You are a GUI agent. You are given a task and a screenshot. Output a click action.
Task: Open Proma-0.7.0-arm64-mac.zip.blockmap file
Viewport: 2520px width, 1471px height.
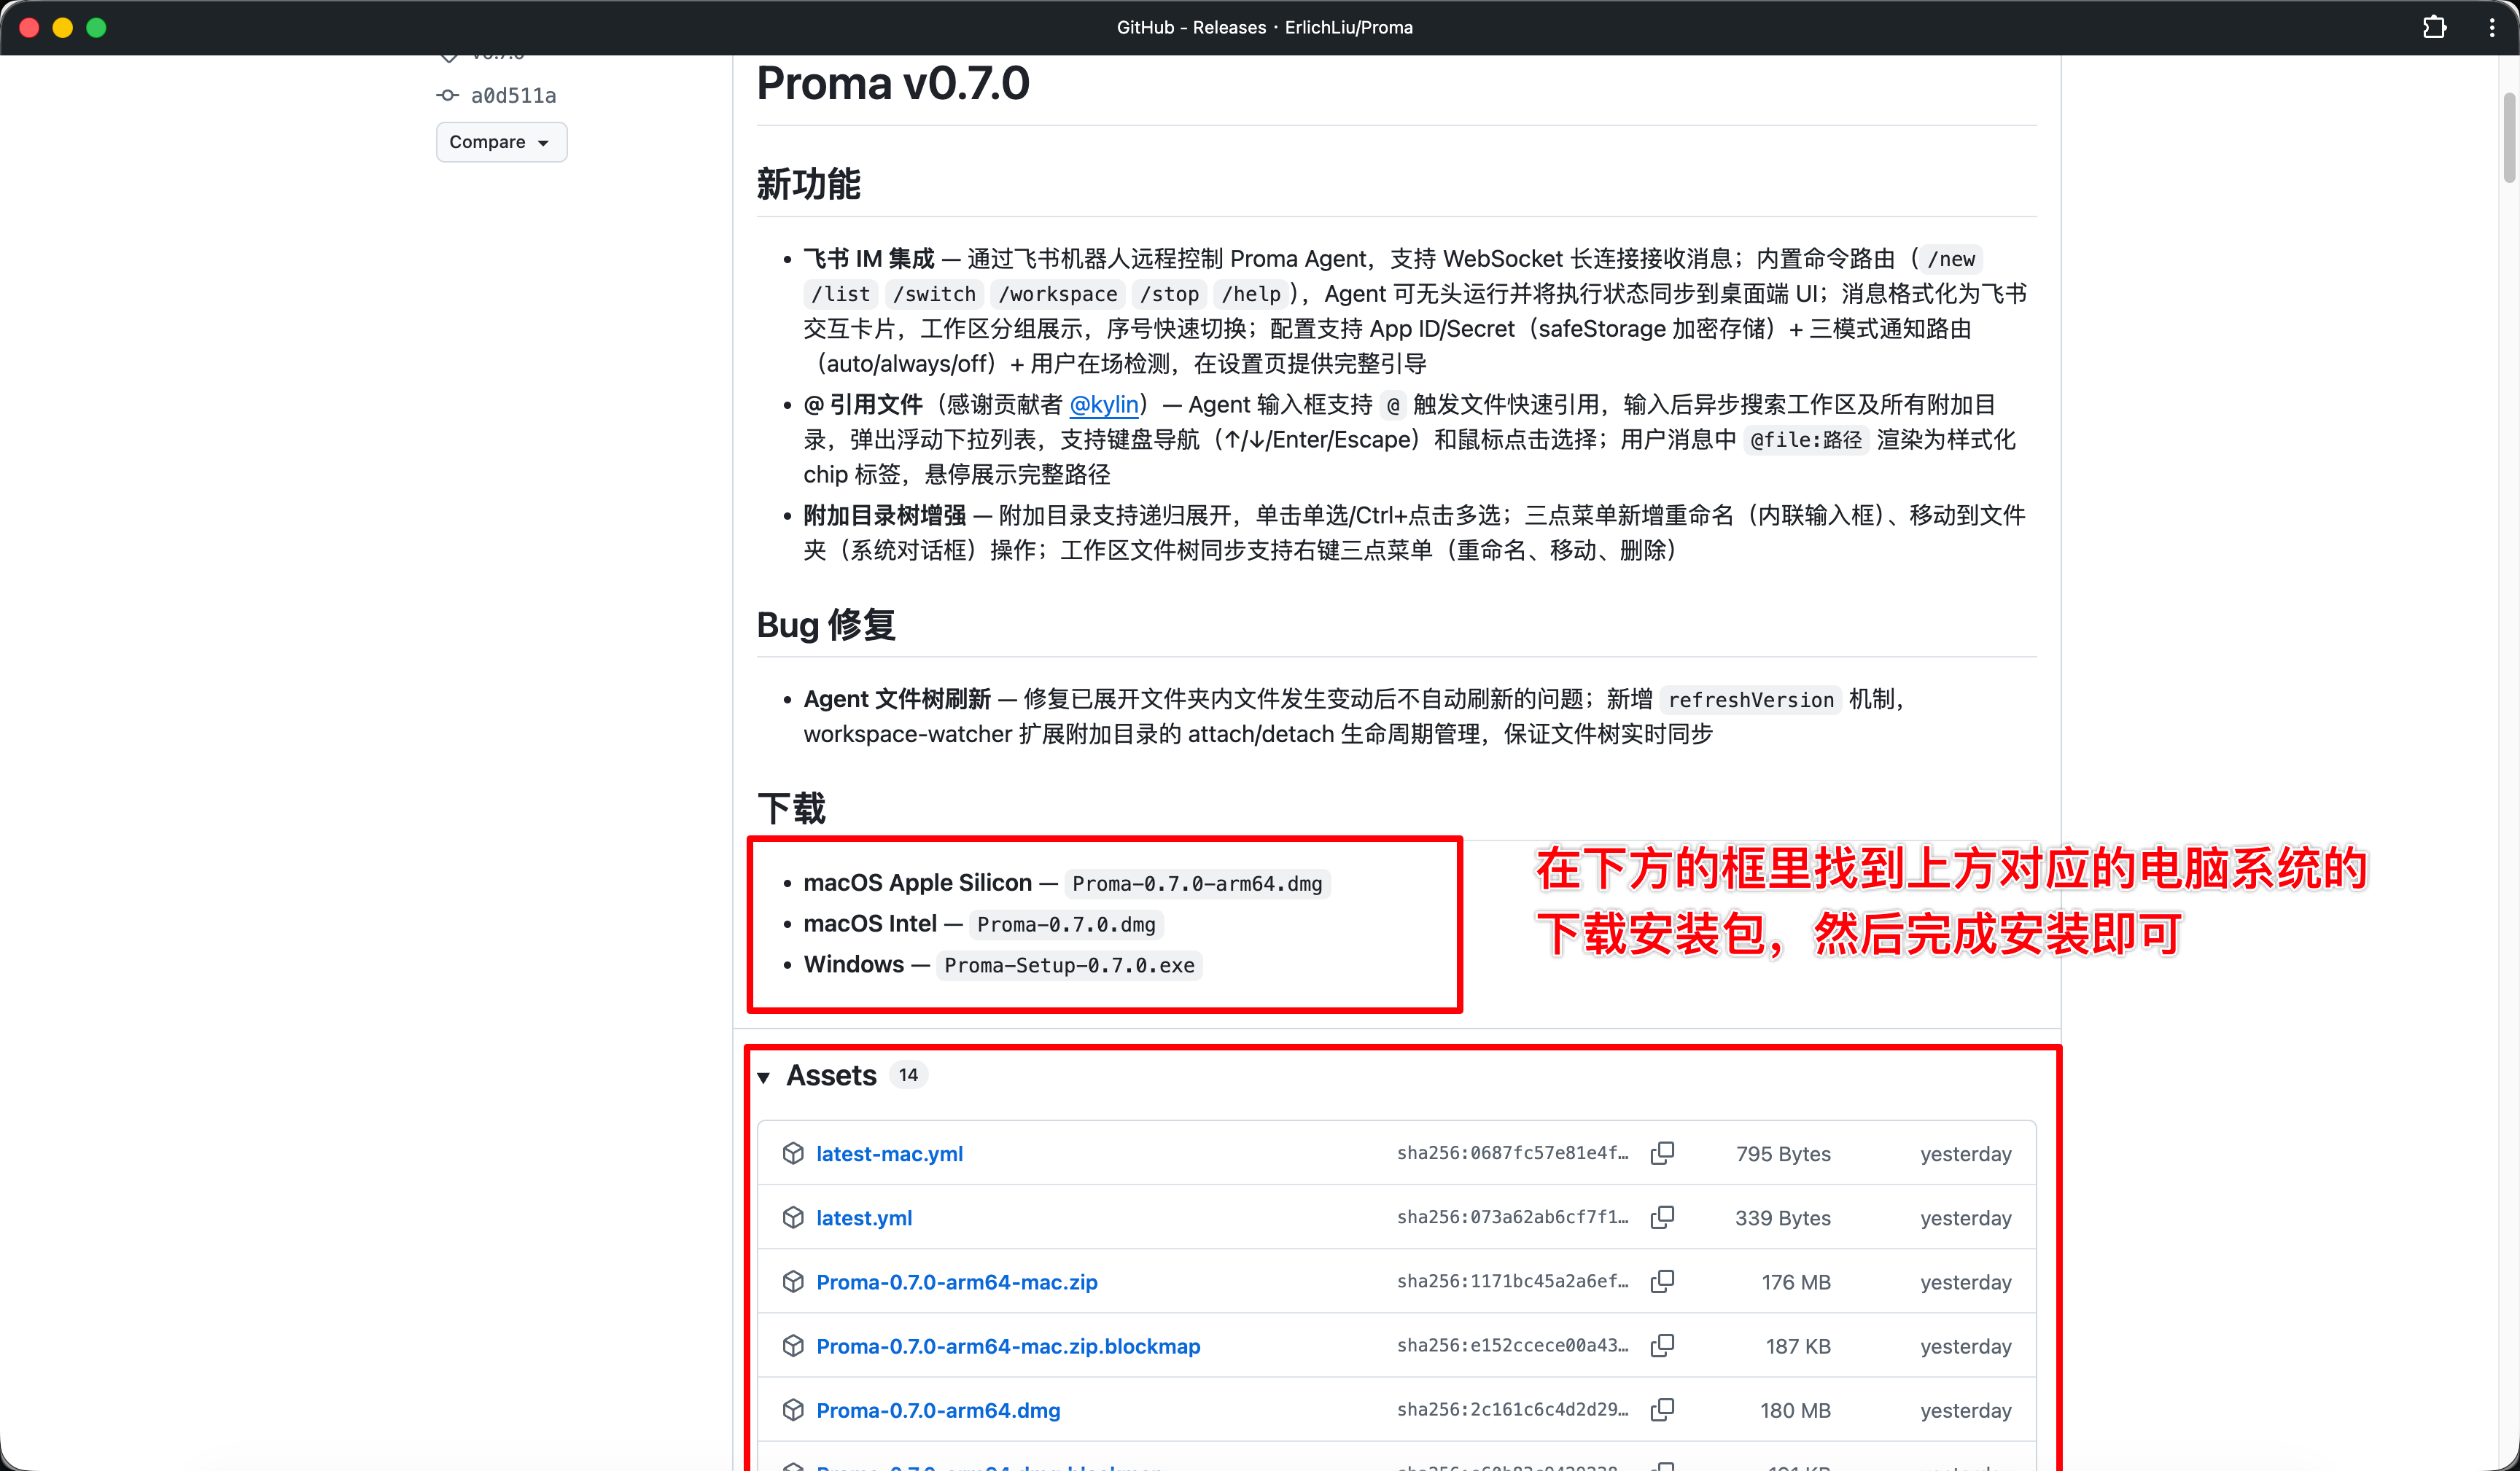[x=1008, y=1345]
